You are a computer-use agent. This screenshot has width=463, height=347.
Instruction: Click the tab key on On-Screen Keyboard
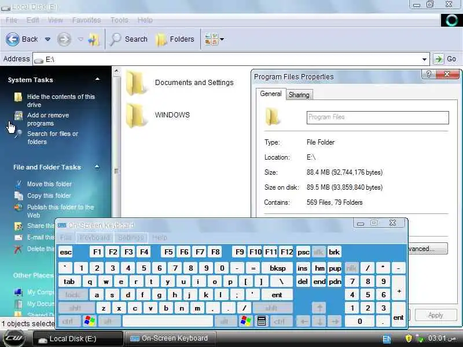pyautogui.click(x=69, y=282)
